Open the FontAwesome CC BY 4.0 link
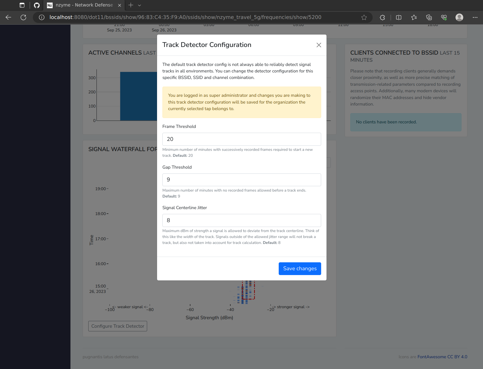483x369 pixels. coord(442,357)
